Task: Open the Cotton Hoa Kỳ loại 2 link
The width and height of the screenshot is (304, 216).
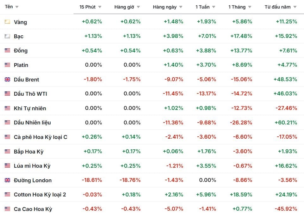Action: (x=40, y=195)
